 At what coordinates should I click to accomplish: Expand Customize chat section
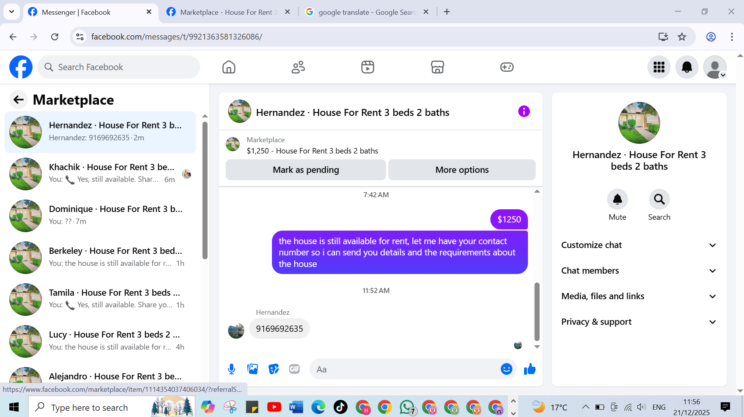click(x=638, y=245)
